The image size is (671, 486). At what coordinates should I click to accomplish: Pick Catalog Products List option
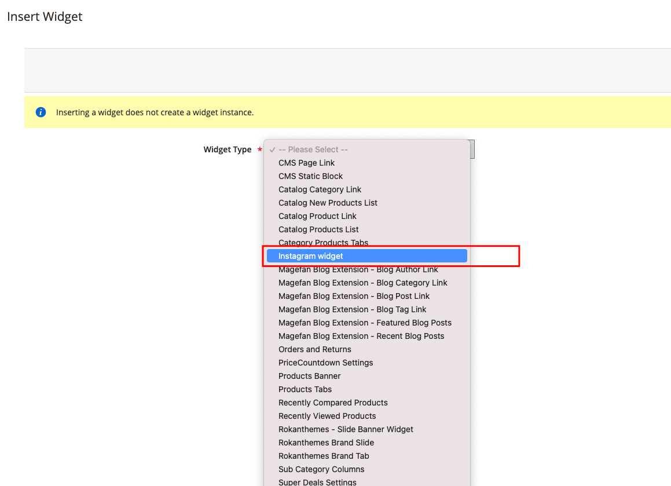pyautogui.click(x=366, y=229)
